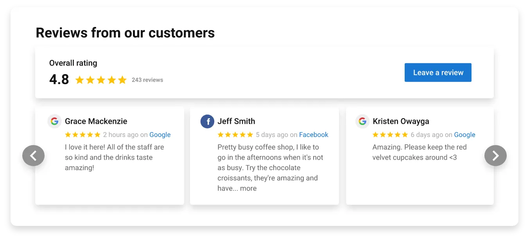This screenshot has height=240, width=529.
Task: Click star rating in Grace Mackenzie's review
Action: pyautogui.click(x=82, y=135)
